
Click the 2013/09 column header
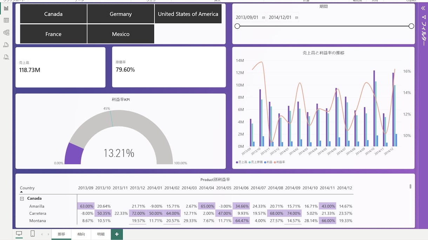coord(86,188)
